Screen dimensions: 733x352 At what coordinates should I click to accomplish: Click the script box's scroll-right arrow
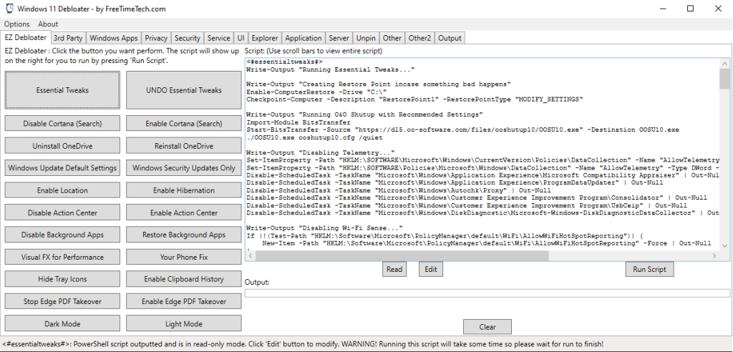[x=714, y=255]
